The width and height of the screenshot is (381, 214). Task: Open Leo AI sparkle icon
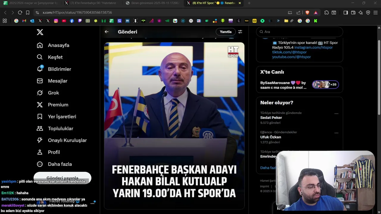[361, 12]
